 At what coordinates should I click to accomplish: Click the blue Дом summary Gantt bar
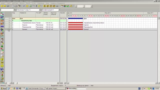pyautogui.click(x=75, y=18)
